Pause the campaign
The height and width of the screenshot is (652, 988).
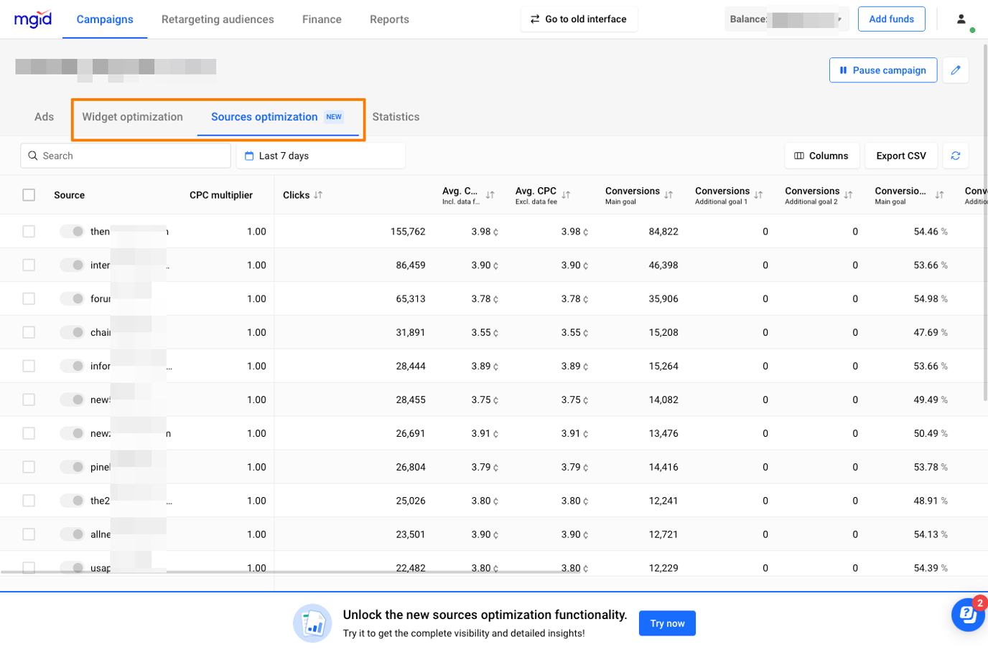click(883, 70)
